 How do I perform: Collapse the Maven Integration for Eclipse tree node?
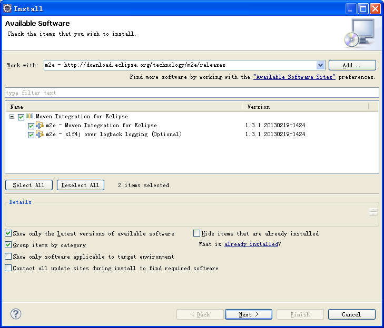pos(12,116)
